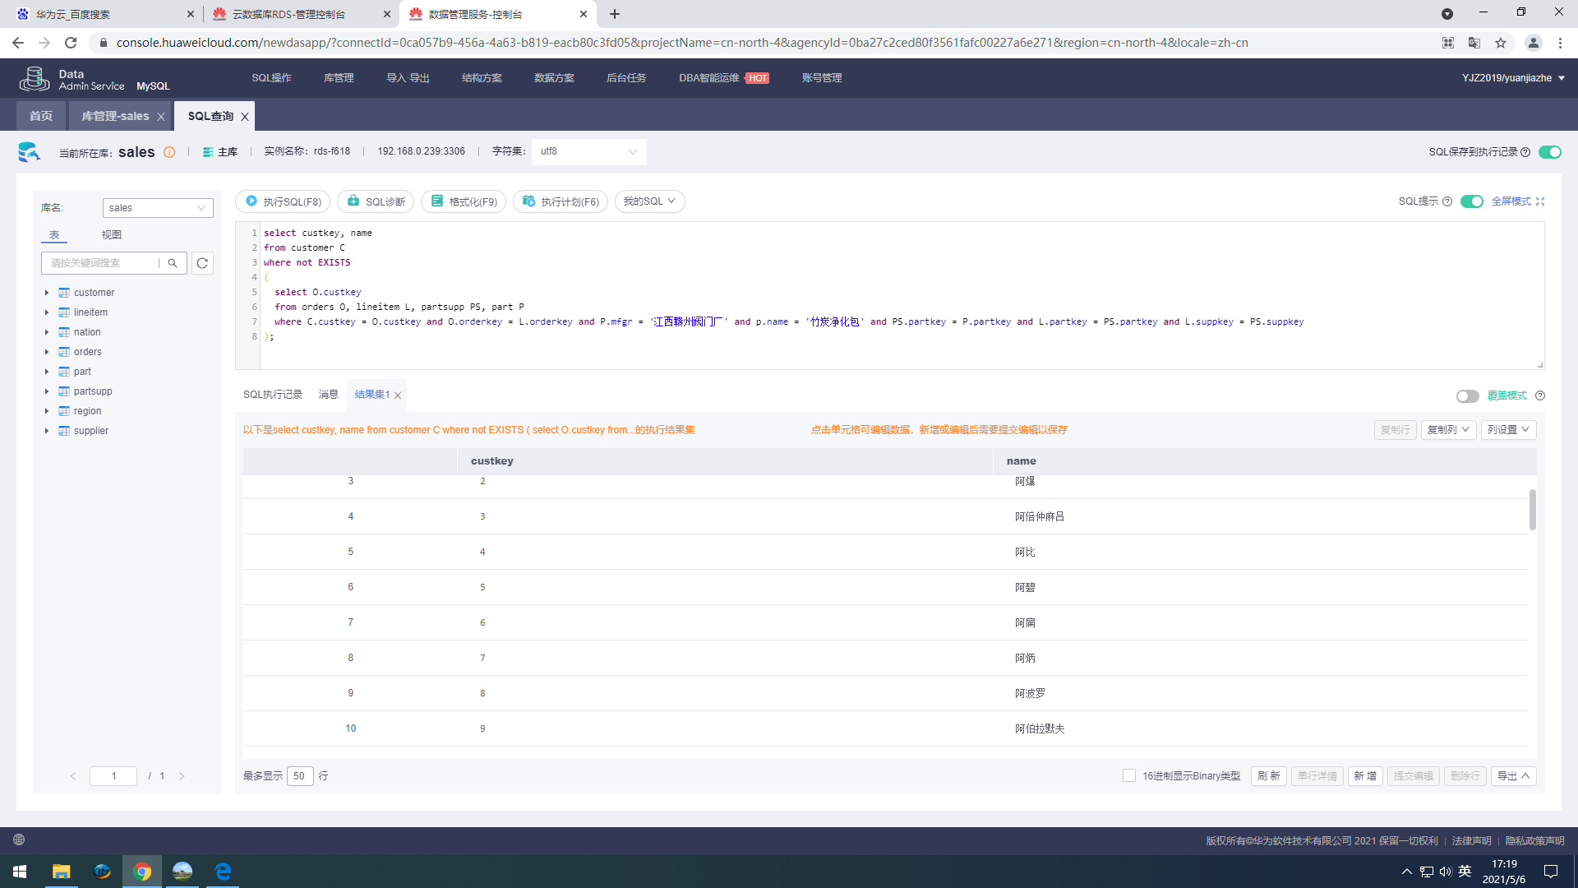This screenshot has height=888, width=1578.
Task: Expand the customer table node
Action: coord(47,293)
